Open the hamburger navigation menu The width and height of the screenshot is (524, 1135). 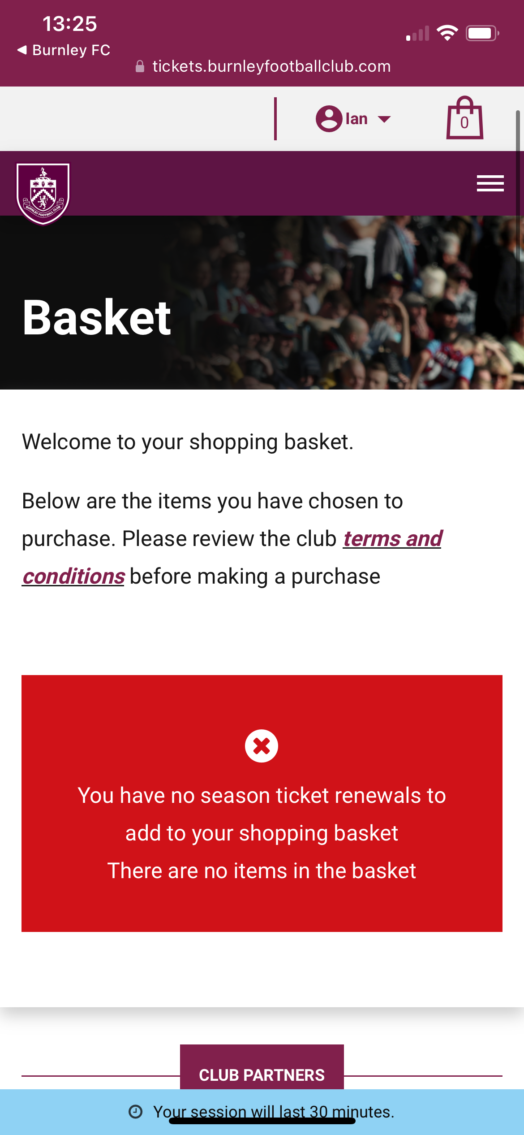click(x=490, y=183)
